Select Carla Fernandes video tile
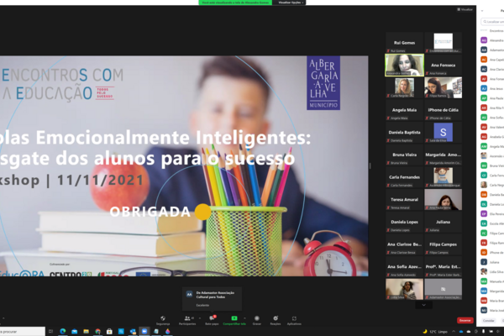504x336 pixels. [x=404, y=177]
